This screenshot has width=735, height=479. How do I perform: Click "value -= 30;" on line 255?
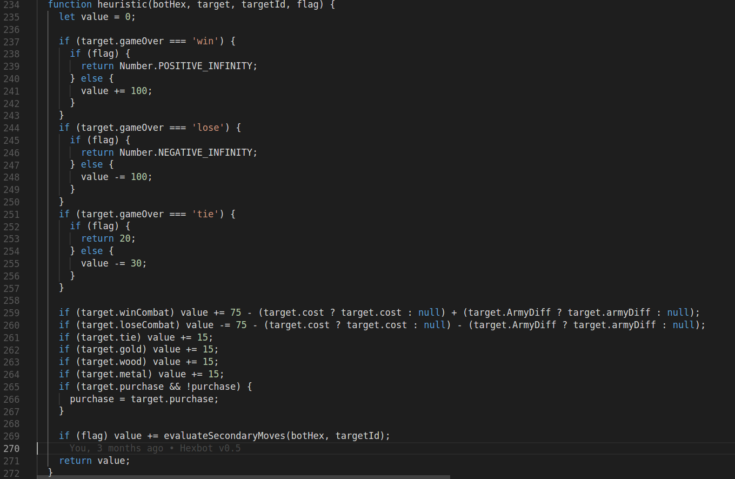(114, 263)
